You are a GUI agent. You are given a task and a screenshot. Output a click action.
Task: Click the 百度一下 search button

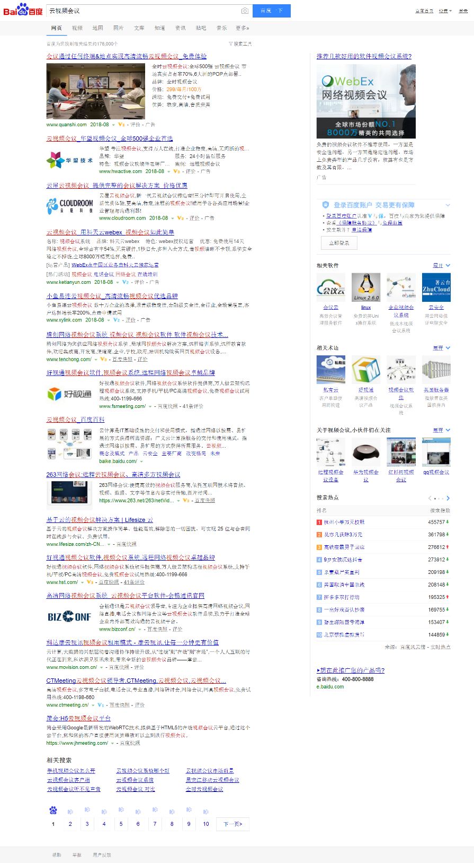tap(272, 11)
